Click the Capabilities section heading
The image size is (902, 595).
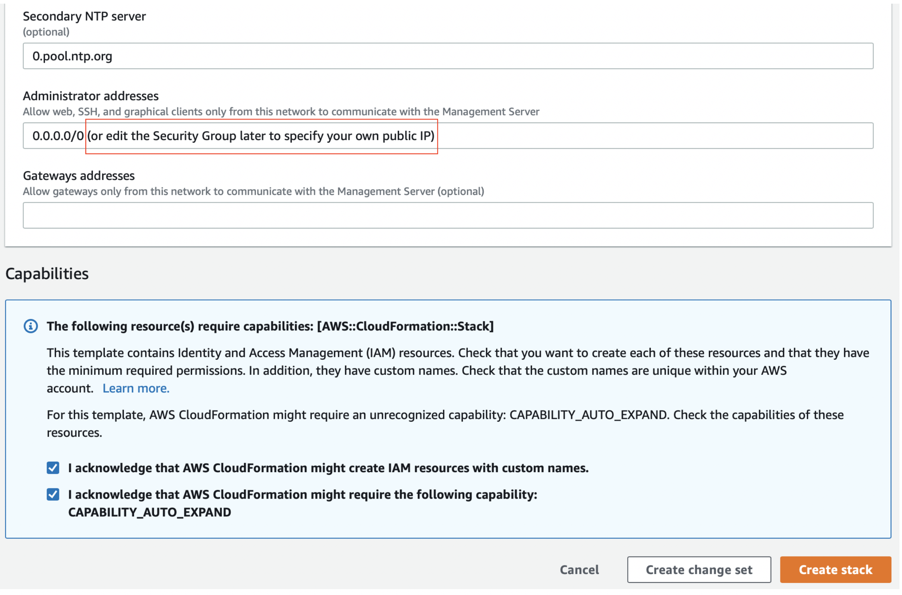47,274
